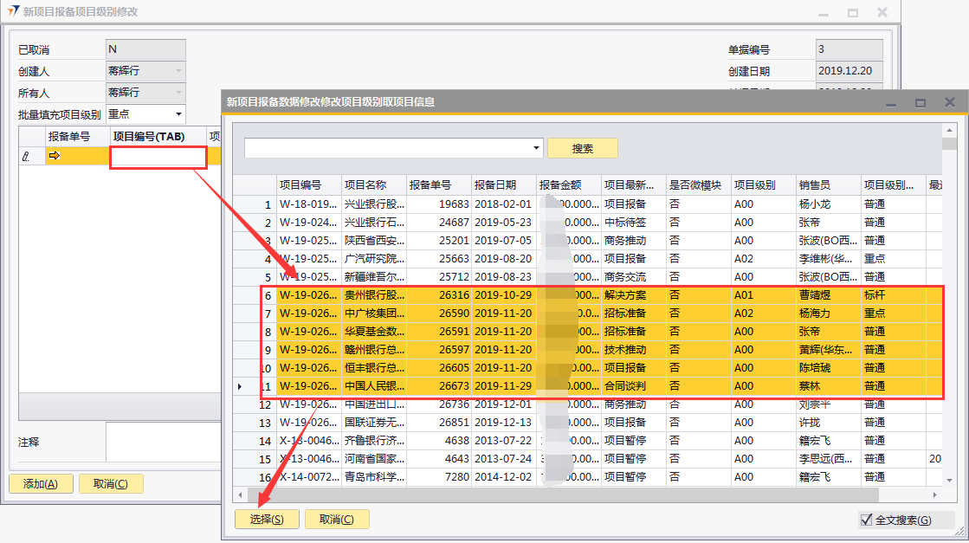Click the yellow link arrow in 报备单号 cell
Image resolution: width=969 pixels, height=543 pixels.
[x=54, y=156]
